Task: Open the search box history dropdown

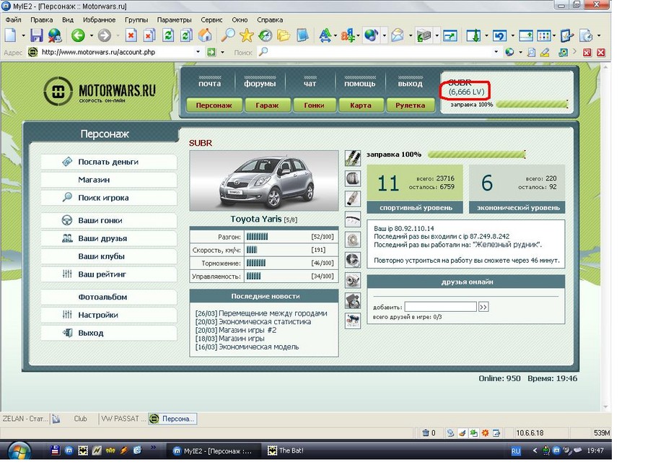Action: (x=496, y=52)
